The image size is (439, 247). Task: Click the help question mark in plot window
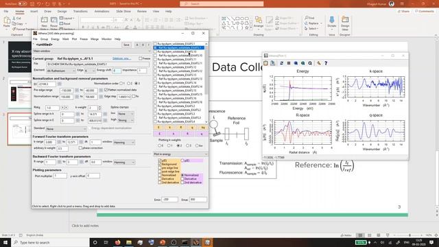326,63
